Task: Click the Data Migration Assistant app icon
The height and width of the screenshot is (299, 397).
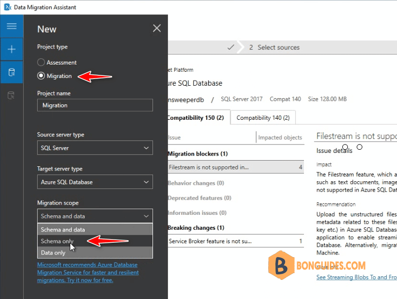Action: click(x=8, y=7)
